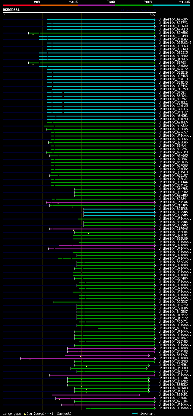Click label UniRef100_B9R6S4
This screenshot has width=193, height=416.
coord(173,62)
